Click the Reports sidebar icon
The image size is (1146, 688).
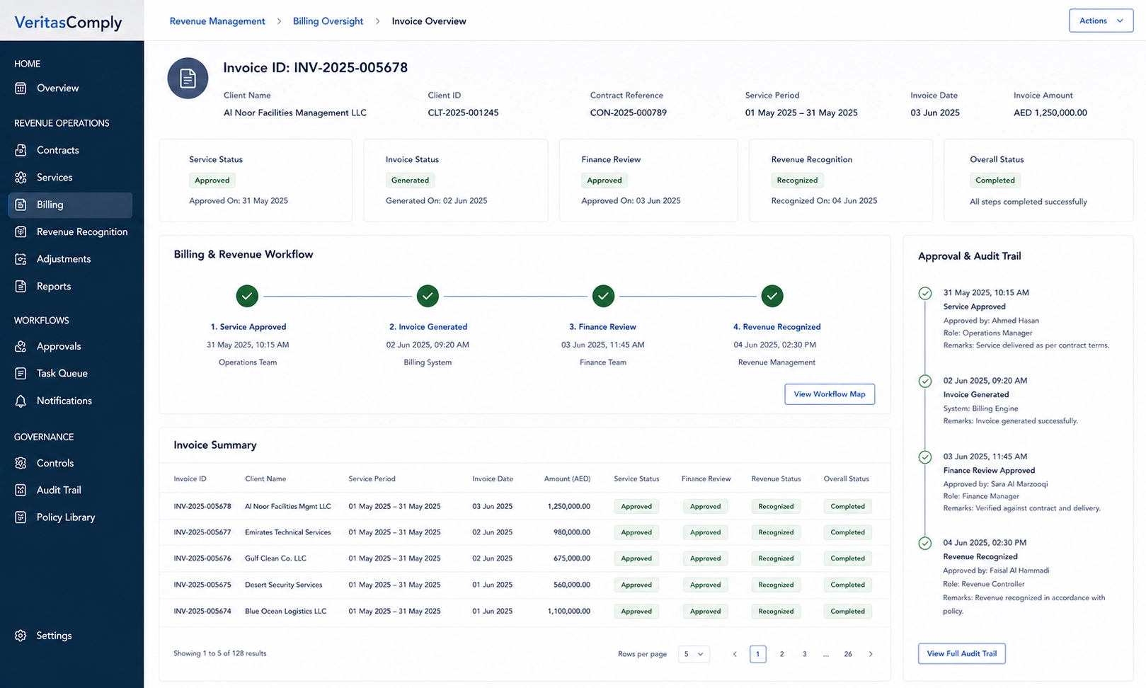(21, 286)
